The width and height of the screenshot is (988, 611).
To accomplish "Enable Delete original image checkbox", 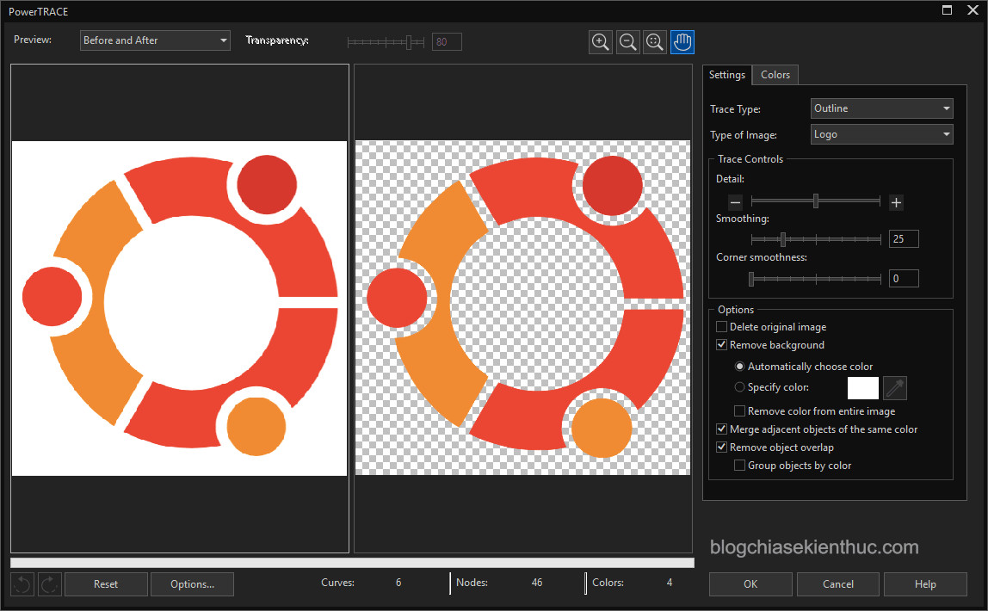I will click(721, 327).
